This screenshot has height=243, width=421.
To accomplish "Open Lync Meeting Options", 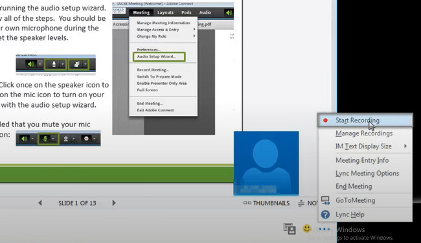I will tap(365, 173).
